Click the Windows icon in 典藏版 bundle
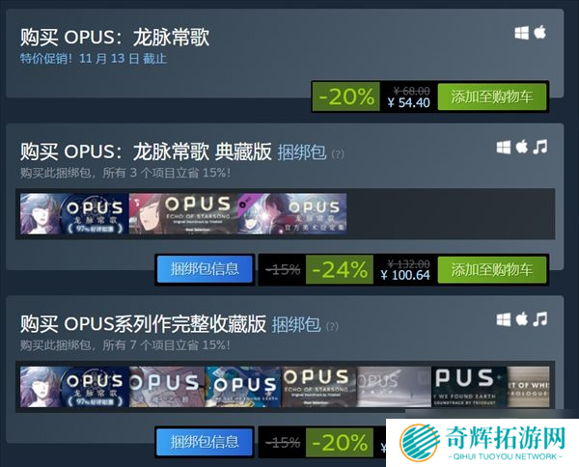The width and height of the screenshot is (579, 467). (504, 148)
